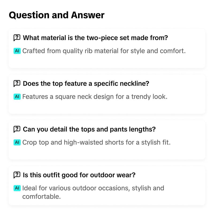Click the third Q&A card's blank lower area
The height and width of the screenshot is (214, 214).
pyautogui.click(x=107, y=152)
